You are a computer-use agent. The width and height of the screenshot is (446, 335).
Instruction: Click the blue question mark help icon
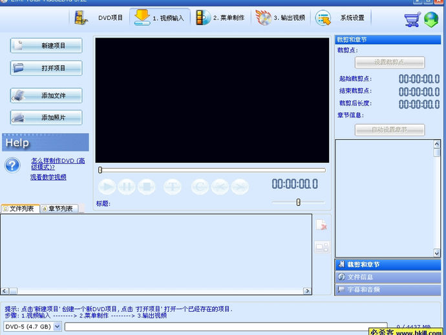[x=12, y=165]
